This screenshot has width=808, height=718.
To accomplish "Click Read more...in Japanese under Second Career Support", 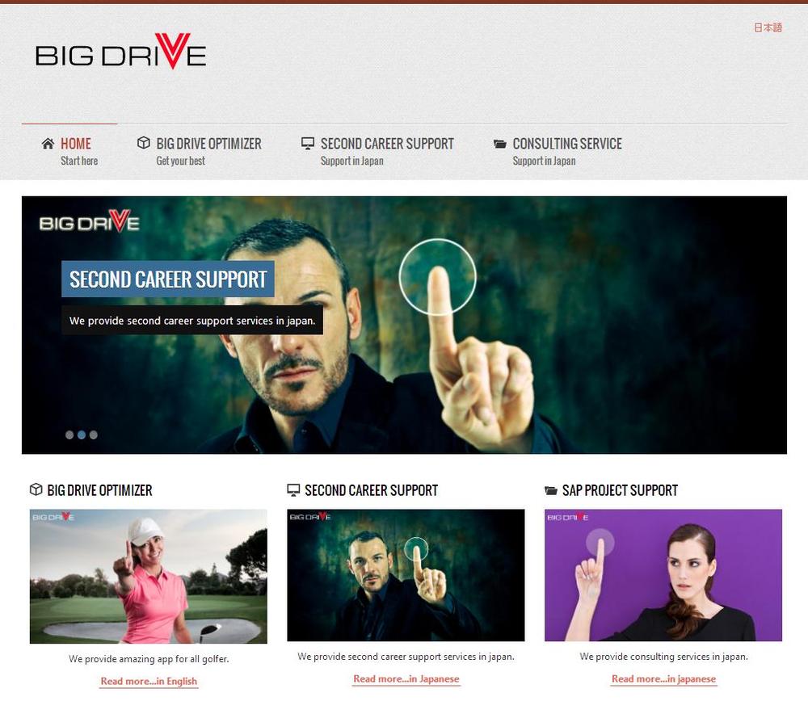I will click(406, 679).
